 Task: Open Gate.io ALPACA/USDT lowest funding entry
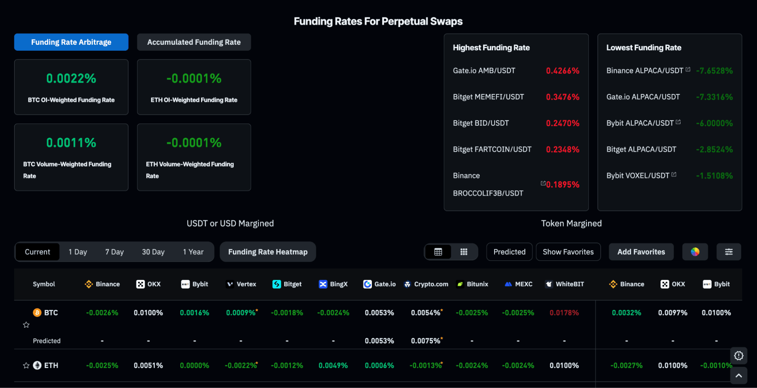[x=670, y=97]
